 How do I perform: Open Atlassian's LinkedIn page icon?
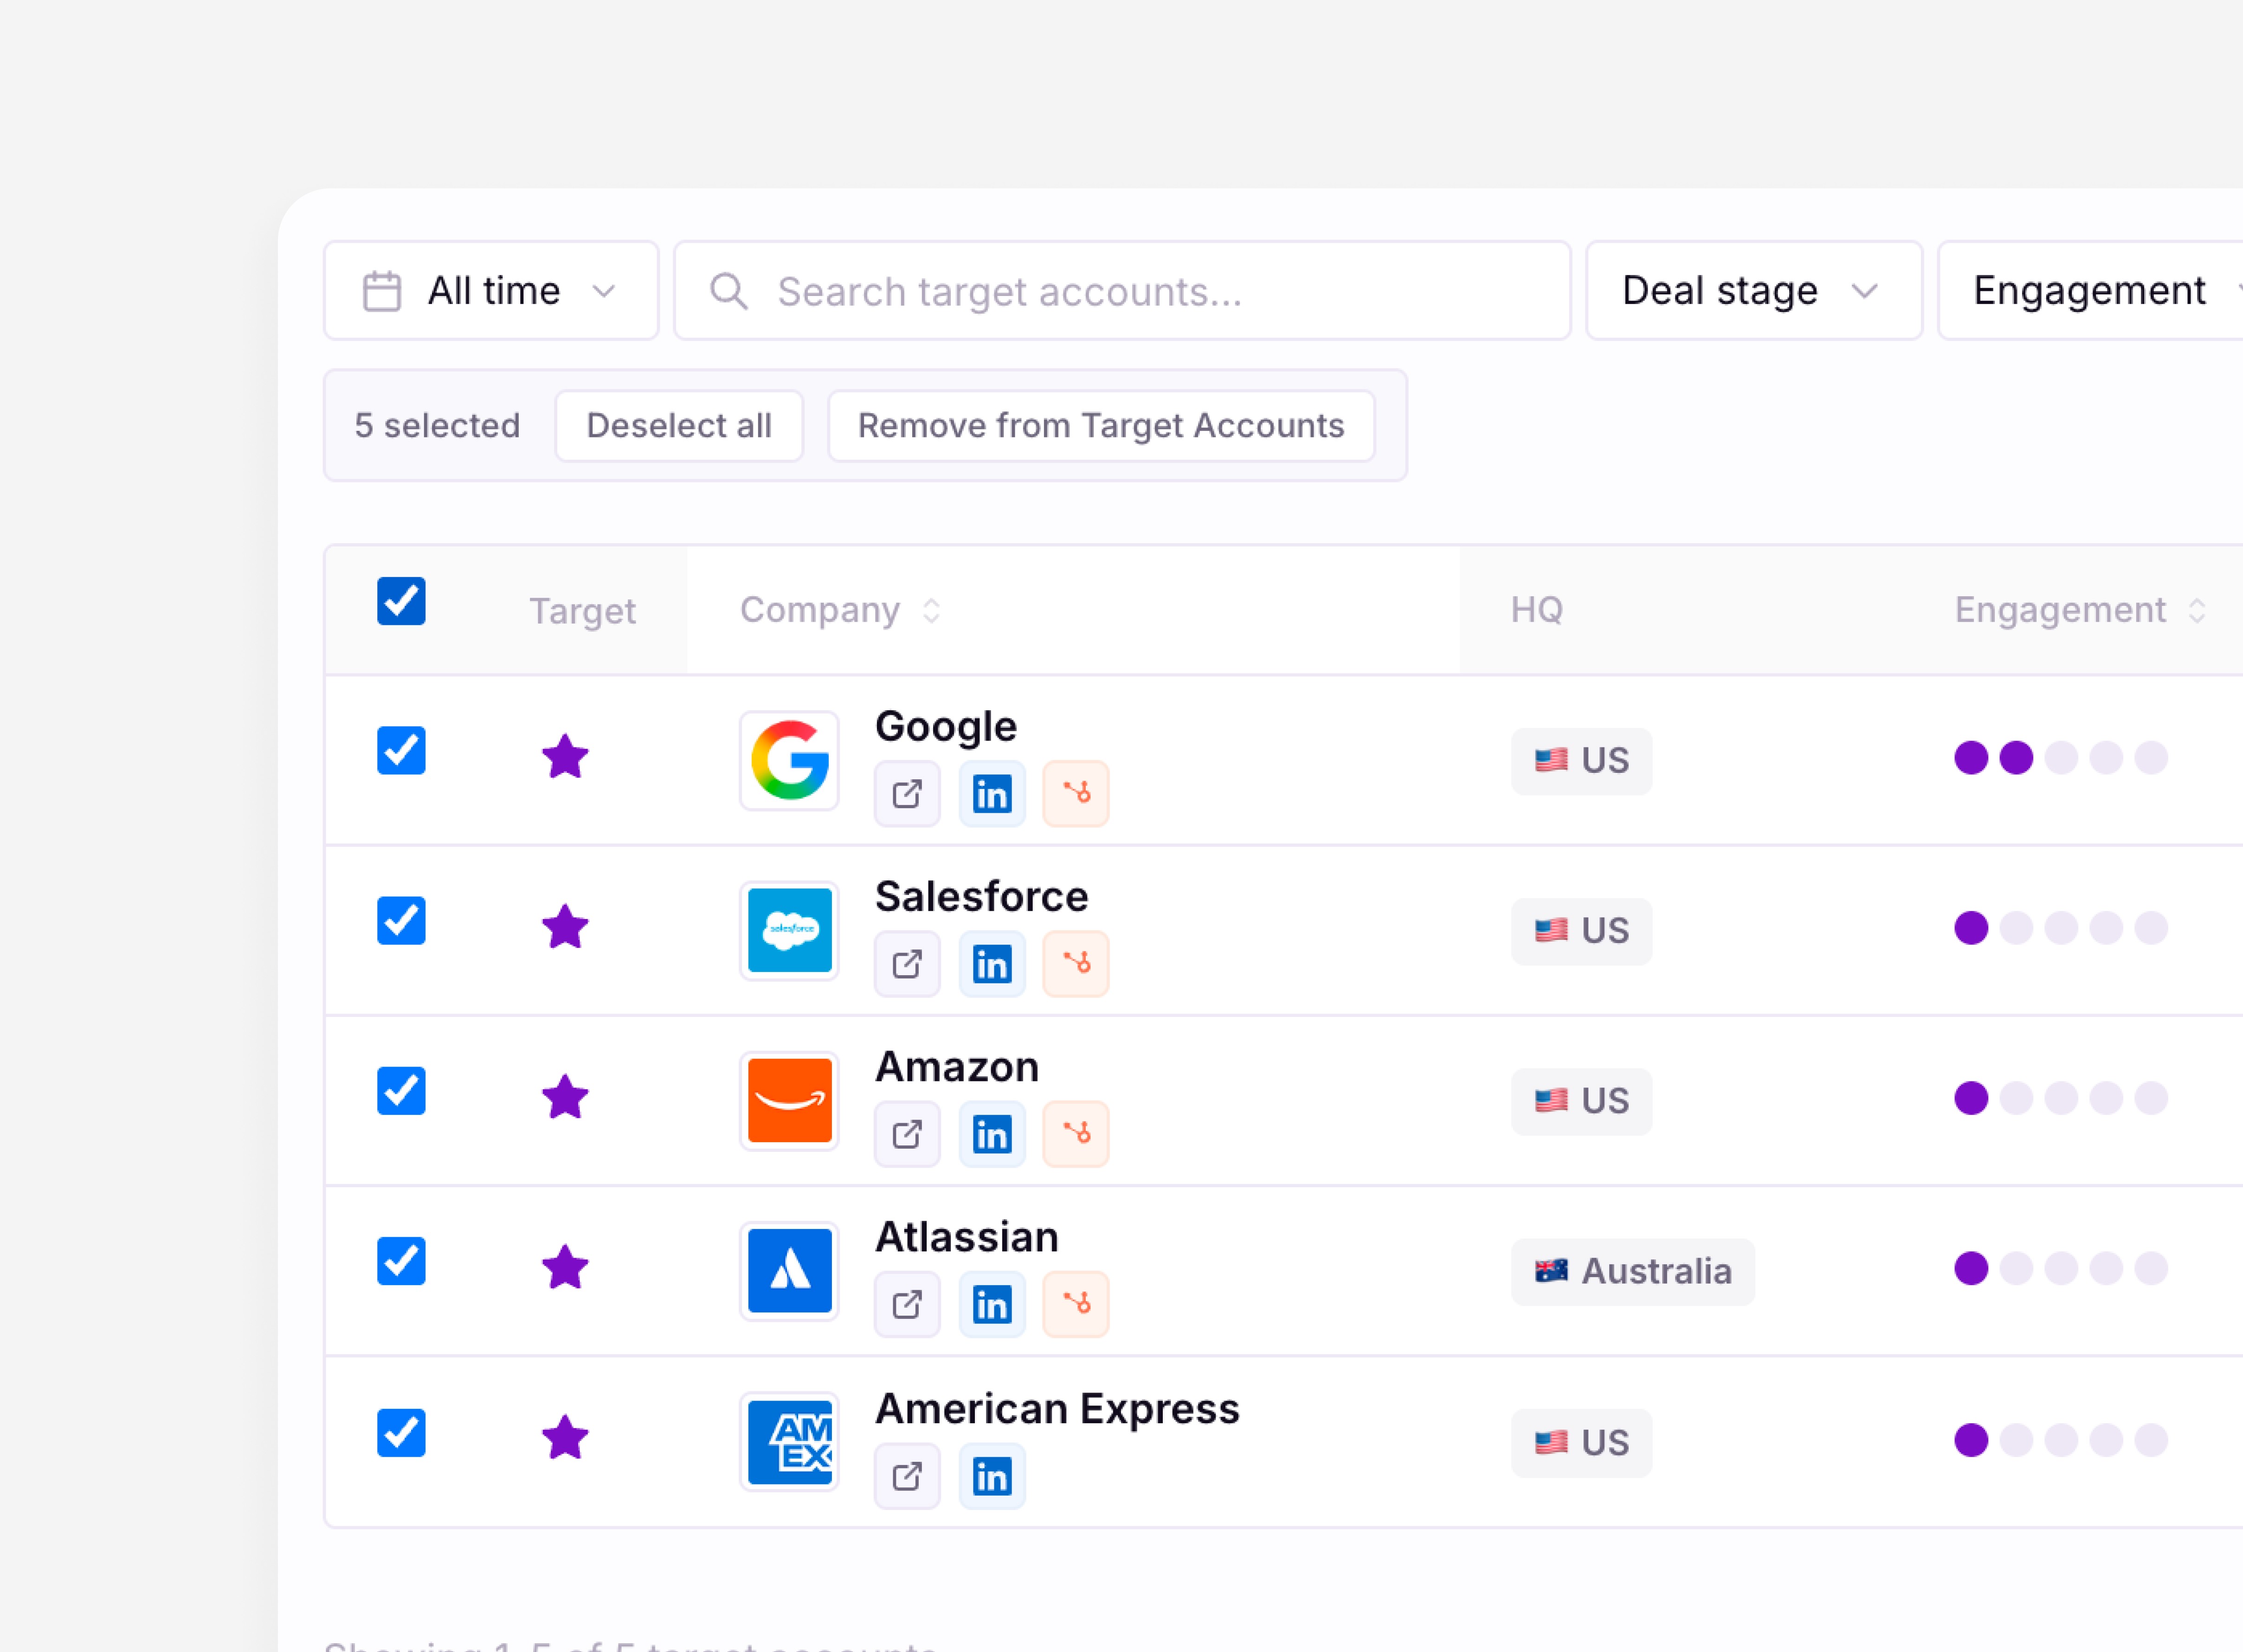coord(992,1304)
